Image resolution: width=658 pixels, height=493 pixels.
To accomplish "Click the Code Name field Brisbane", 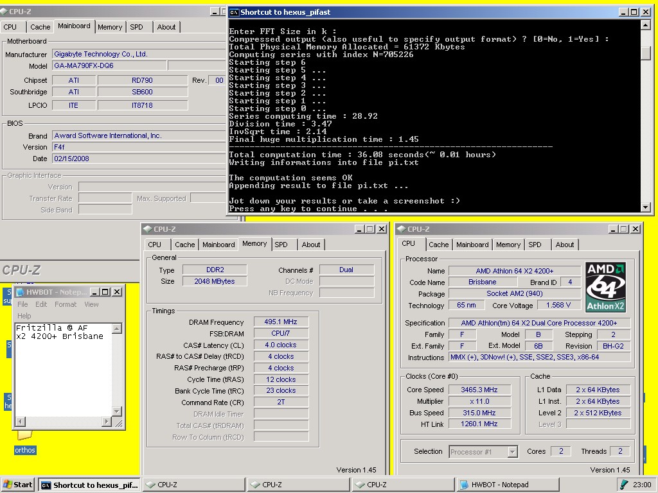I will point(483,282).
